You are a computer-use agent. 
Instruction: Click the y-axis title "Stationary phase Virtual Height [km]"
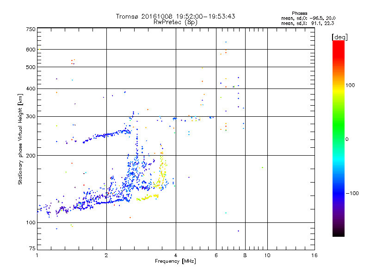[x=20, y=139]
